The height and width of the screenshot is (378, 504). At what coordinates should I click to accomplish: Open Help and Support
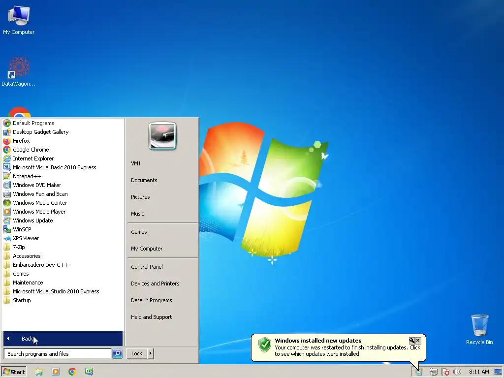click(151, 317)
